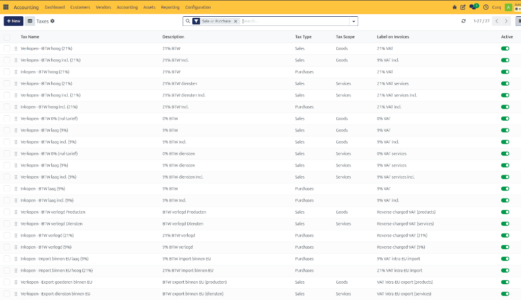Open the Configuration menu
Viewport: 521px width, 300px height.
click(x=198, y=7)
